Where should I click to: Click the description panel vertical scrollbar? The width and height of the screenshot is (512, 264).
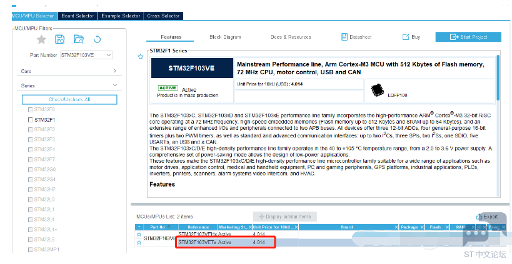pos(498,77)
